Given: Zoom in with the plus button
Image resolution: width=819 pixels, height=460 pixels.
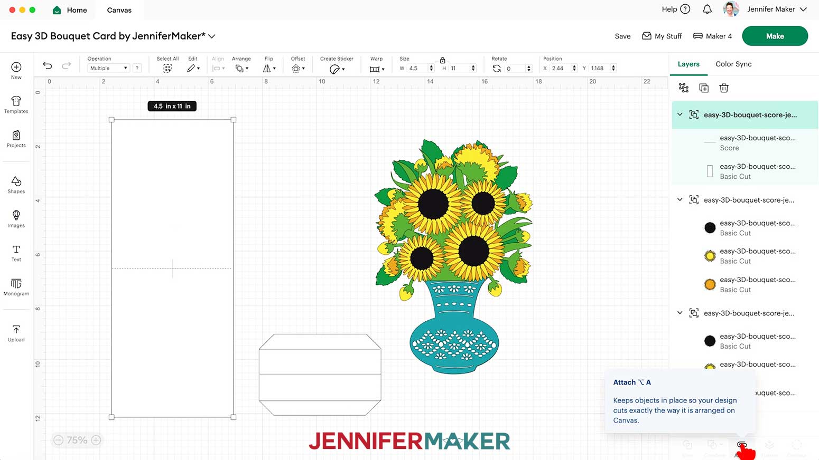Looking at the screenshot, I should pyautogui.click(x=96, y=440).
